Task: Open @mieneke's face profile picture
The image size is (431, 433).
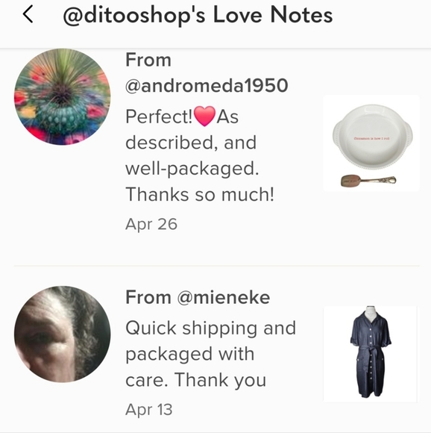Action: click(63, 334)
